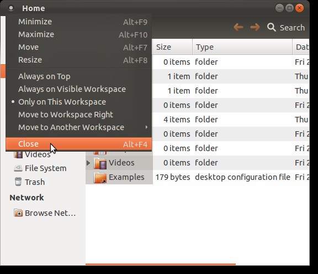Select Move in the window menu
Image resolution: width=318 pixels, height=274 pixels.
point(79,47)
